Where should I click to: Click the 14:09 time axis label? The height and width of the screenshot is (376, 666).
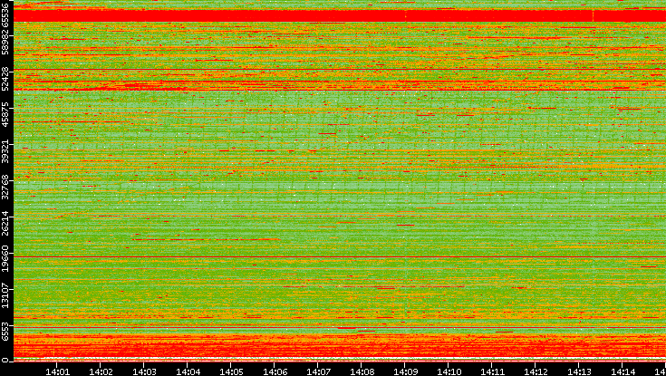[405, 371]
